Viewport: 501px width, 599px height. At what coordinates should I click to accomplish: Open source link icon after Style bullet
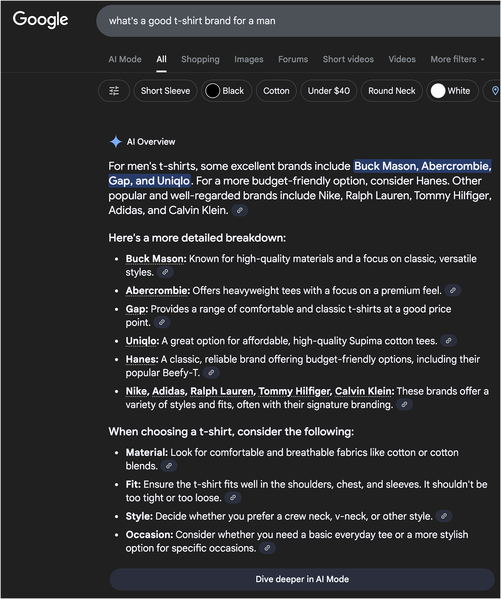[x=444, y=516]
